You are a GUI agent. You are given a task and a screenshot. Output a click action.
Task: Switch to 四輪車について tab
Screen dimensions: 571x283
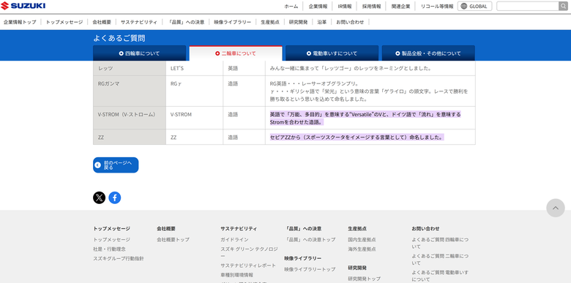(140, 53)
